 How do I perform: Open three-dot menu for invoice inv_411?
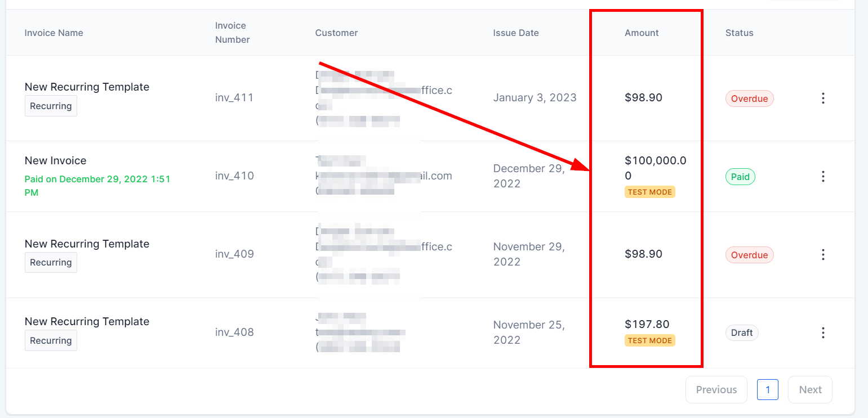pyautogui.click(x=823, y=98)
